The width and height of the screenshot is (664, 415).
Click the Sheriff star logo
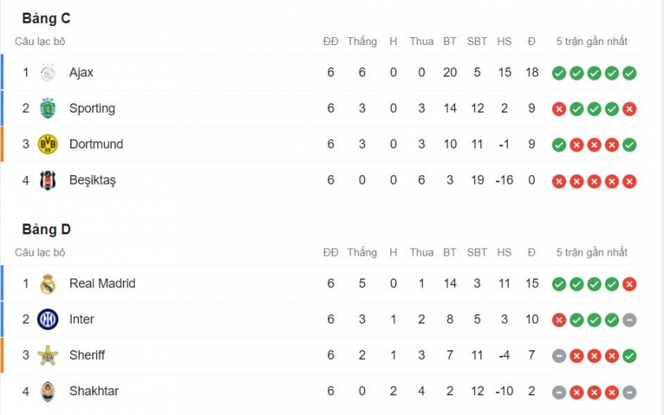click(x=48, y=355)
